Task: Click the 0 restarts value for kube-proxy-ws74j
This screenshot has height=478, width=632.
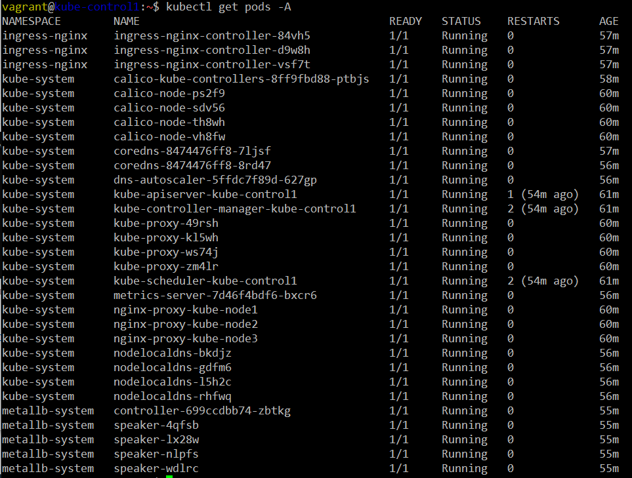Action: tap(511, 252)
